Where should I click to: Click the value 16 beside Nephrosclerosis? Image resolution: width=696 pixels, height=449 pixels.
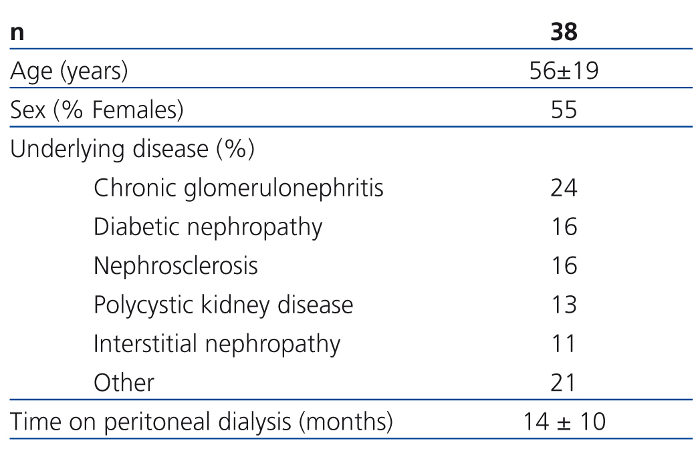[564, 266]
